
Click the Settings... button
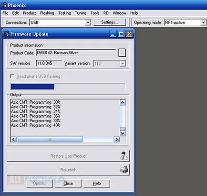pos(110,22)
